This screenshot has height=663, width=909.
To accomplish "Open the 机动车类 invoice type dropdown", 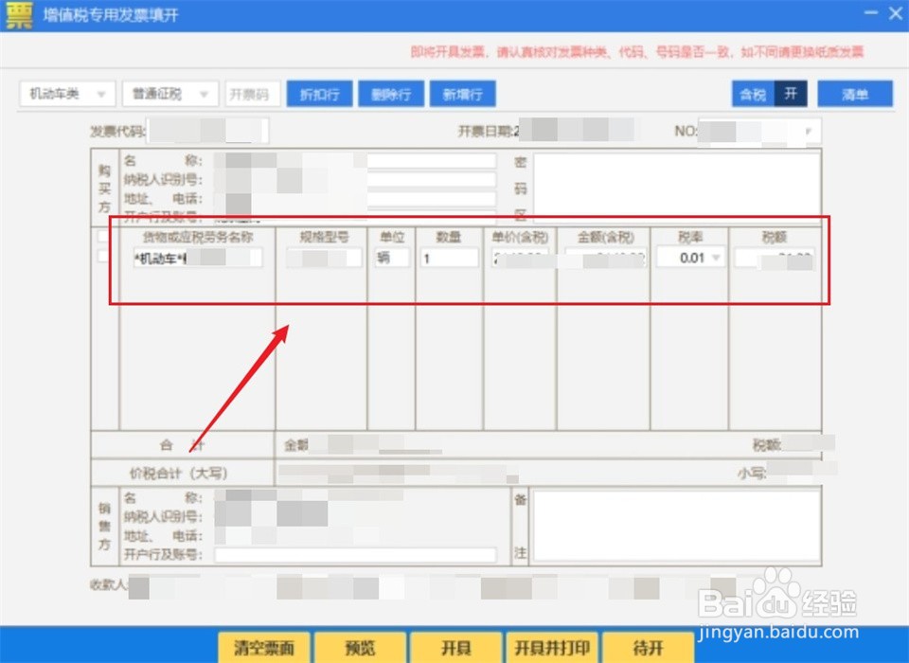I will [66, 93].
